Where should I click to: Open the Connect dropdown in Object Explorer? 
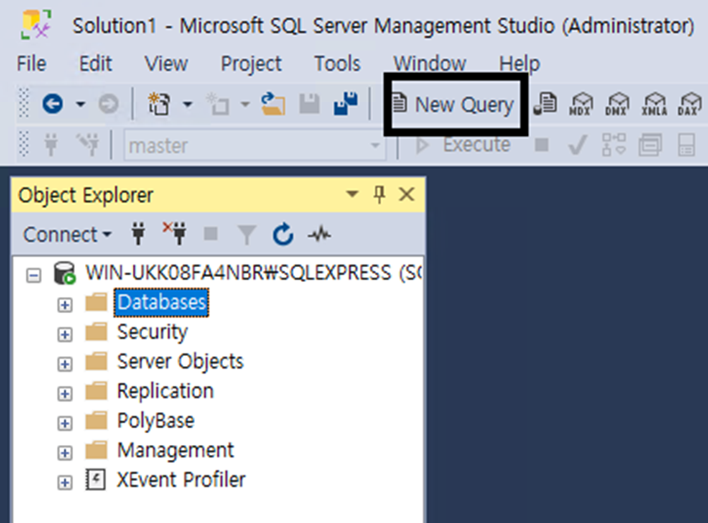pyautogui.click(x=67, y=234)
